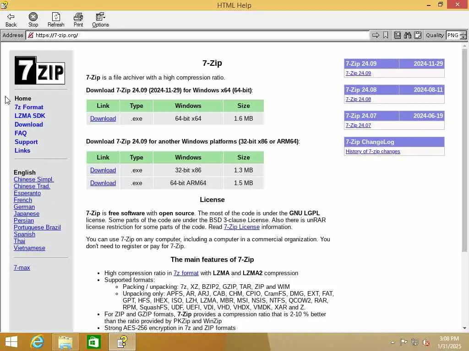Click the scrollbar up arrow
The image size is (469, 351).
tap(464, 46)
